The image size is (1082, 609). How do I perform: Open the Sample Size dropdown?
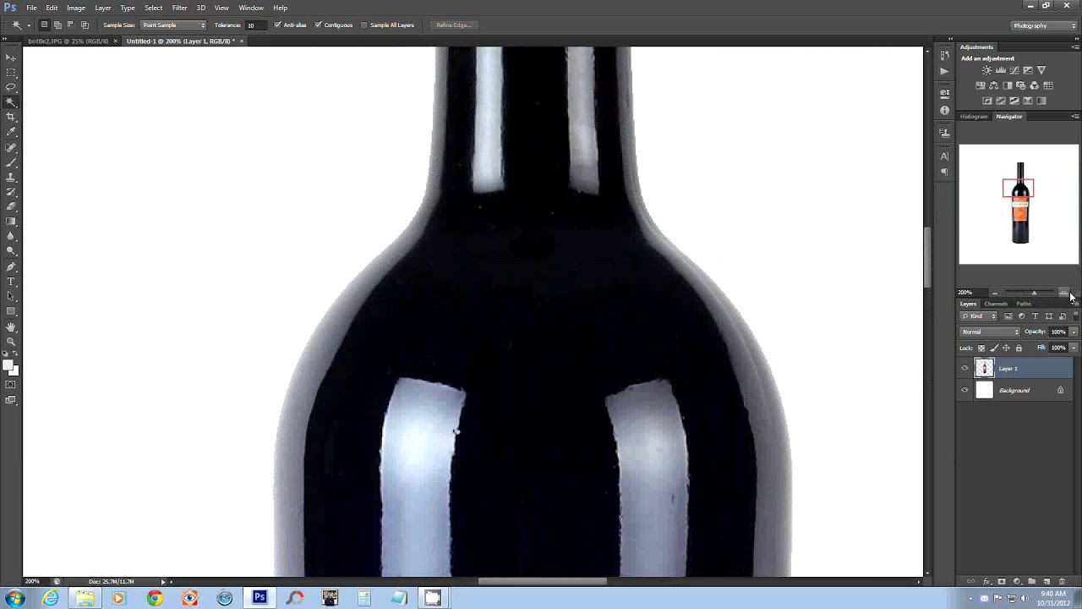tap(173, 25)
